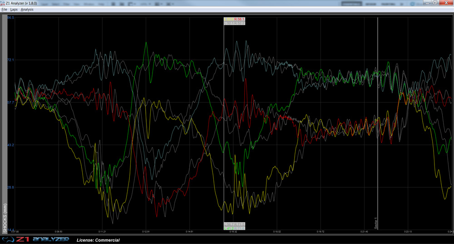
Task: Click the readout 'L 56.7 R 71.5'
Action: pyautogui.click(x=235, y=224)
